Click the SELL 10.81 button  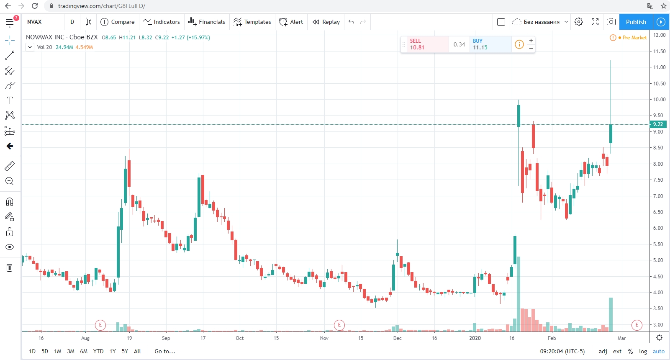pyautogui.click(x=428, y=44)
